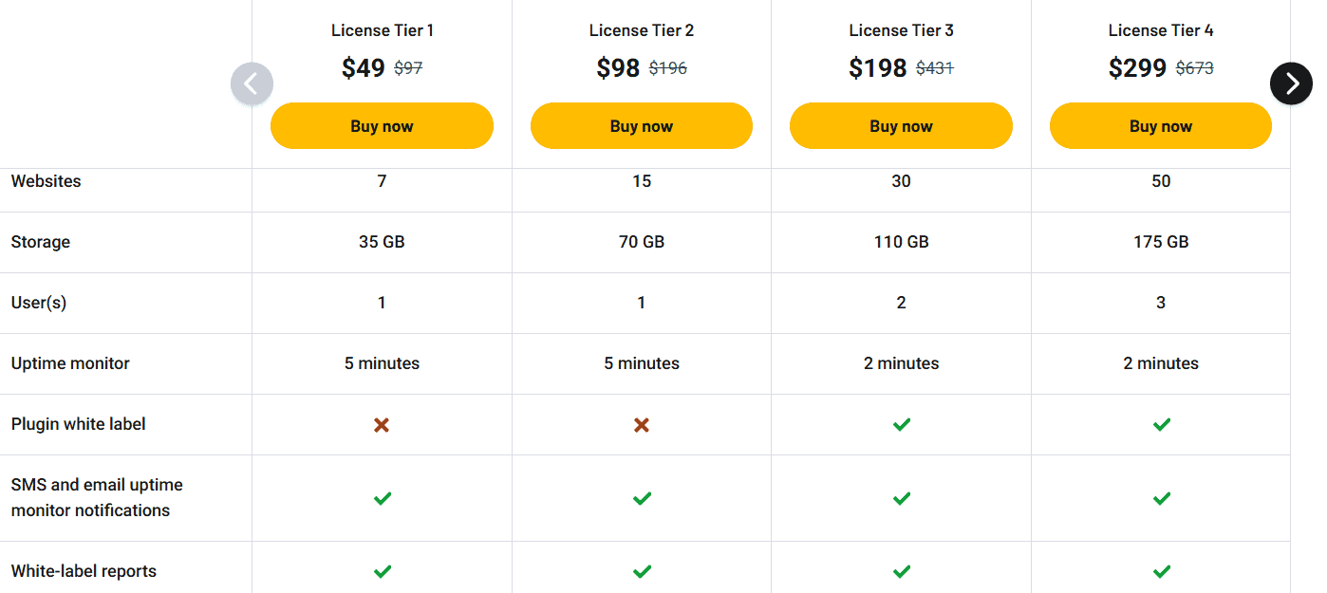1327x593 pixels.
Task: Click the Buy now button for Tier 3
Action: tap(901, 125)
